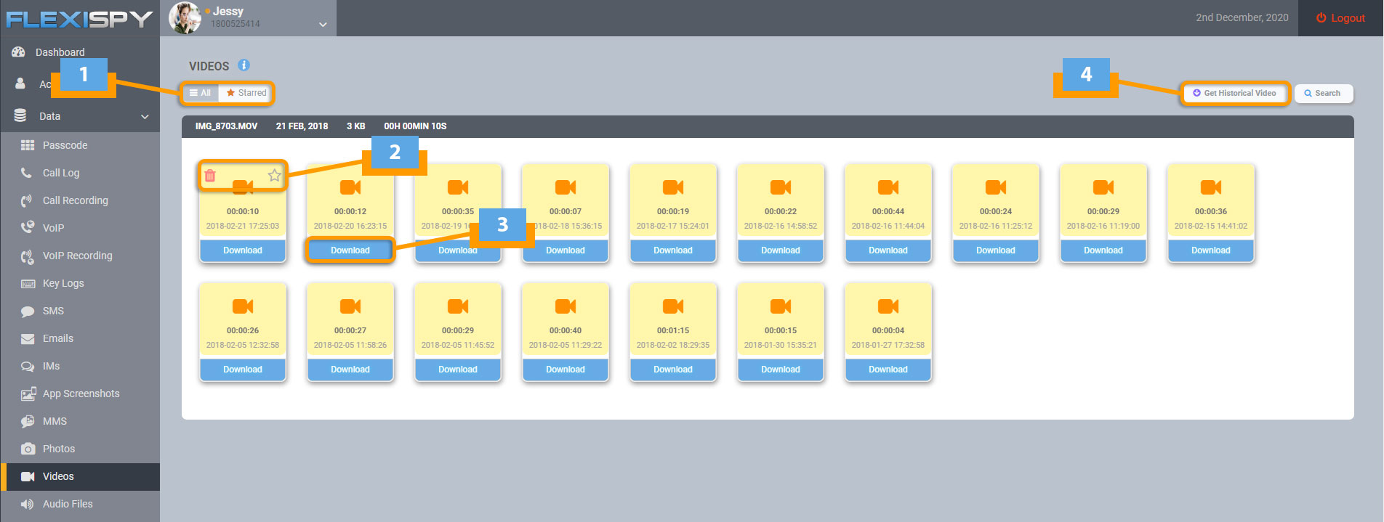Filter to Starred videos
This screenshot has height=522, width=1384.
246,93
